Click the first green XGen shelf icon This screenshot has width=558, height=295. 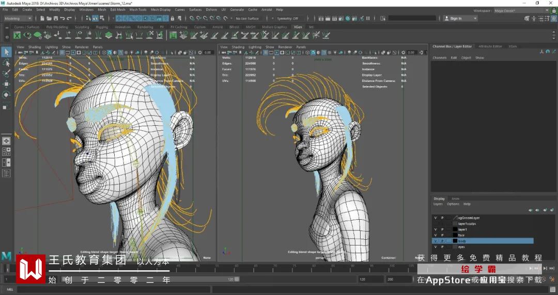click(x=17, y=35)
